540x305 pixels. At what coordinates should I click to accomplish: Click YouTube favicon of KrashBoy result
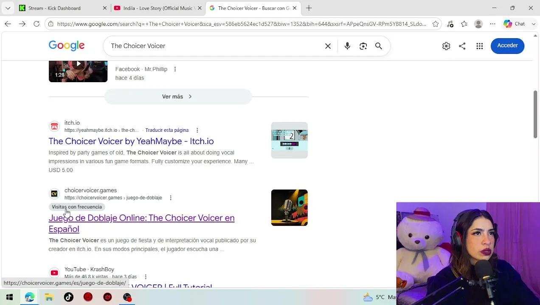coord(54,273)
